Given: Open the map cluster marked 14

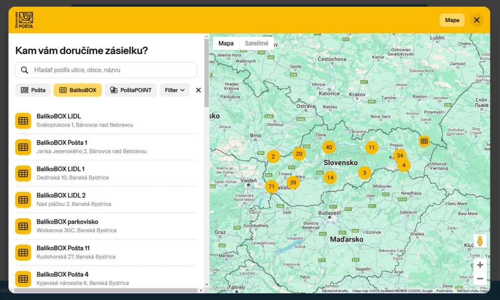Looking at the screenshot, I should pos(331,178).
